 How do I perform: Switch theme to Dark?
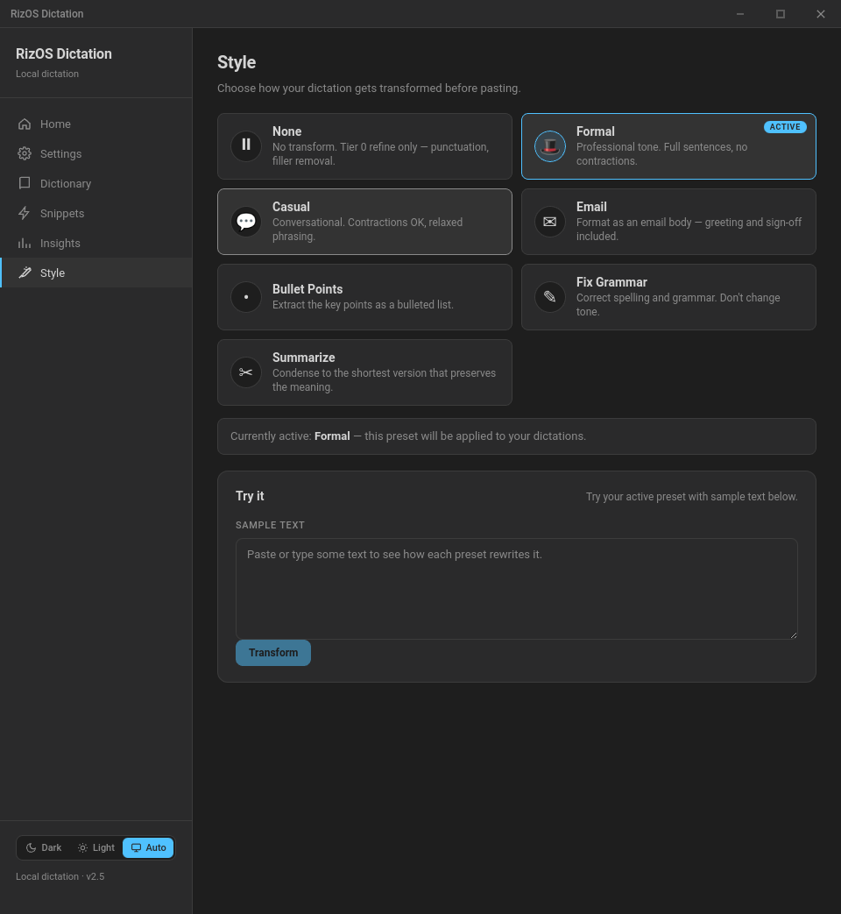tap(44, 847)
